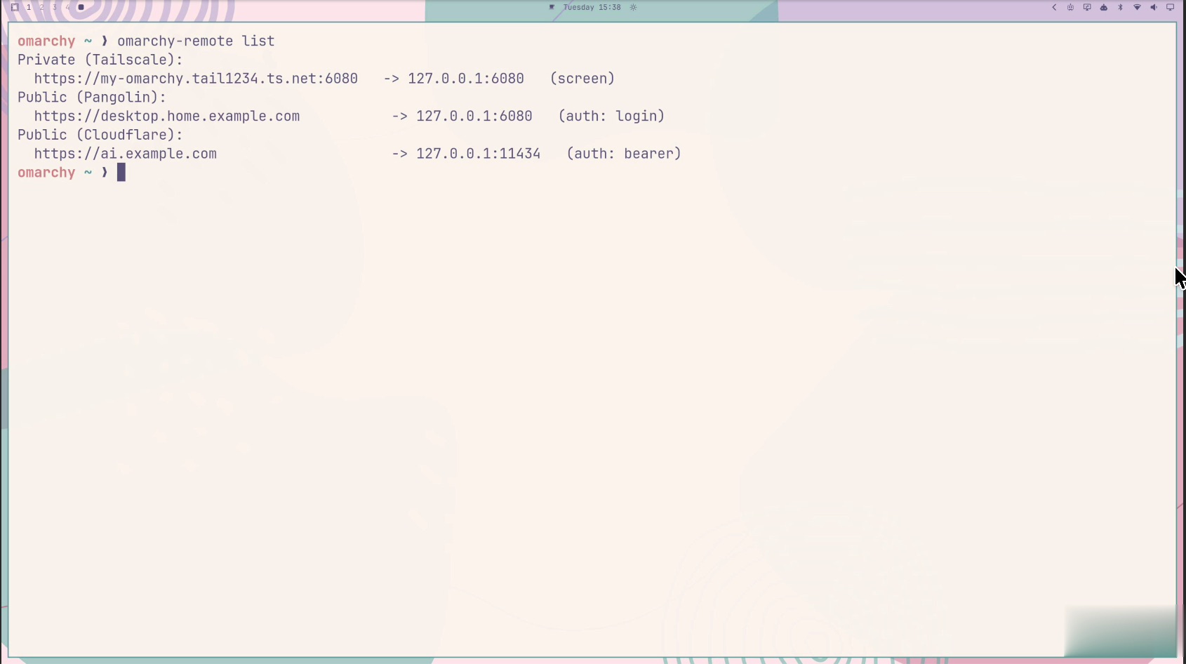Open the Omarchy menu icon in the top bar
Viewport: 1186px width, 664px height.
pos(15,7)
